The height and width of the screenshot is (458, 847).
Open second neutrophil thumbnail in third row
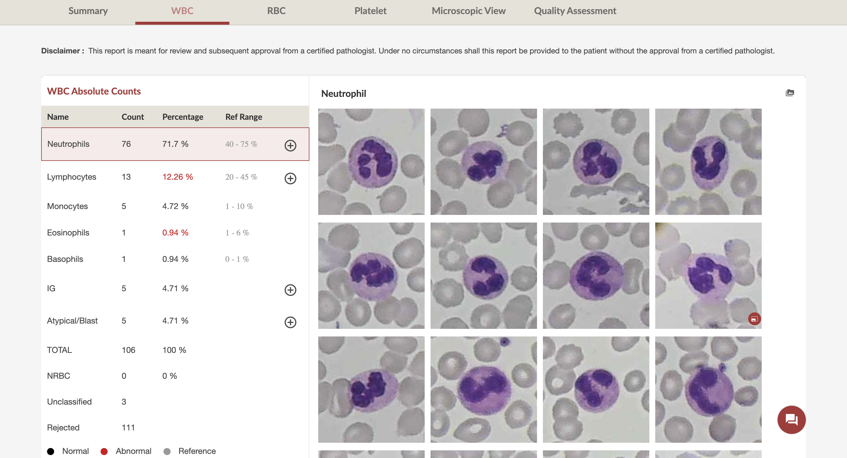point(484,390)
